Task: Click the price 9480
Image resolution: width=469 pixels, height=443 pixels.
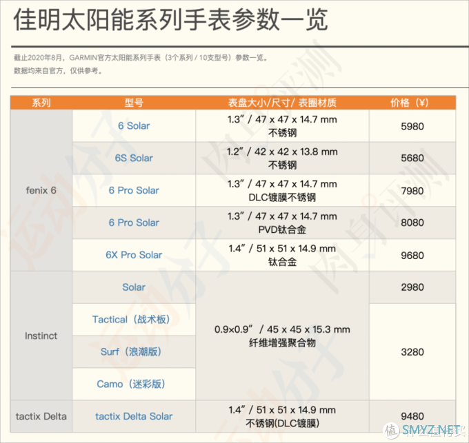Action: (412, 416)
